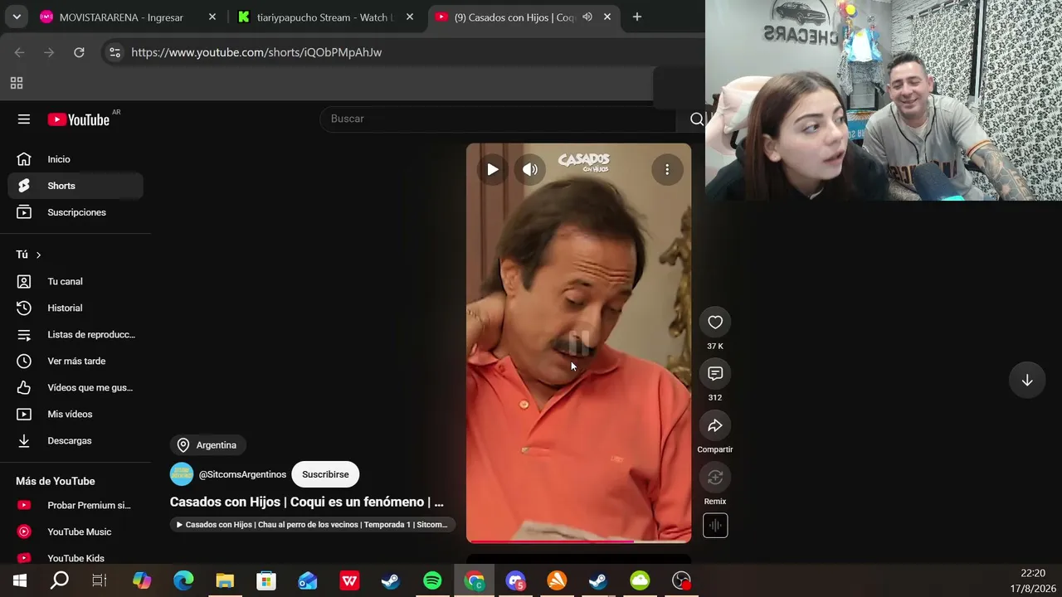Open Microsoft Store from the taskbar
Image resolution: width=1062 pixels, height=597 pixels.
[x=266, y=580]
